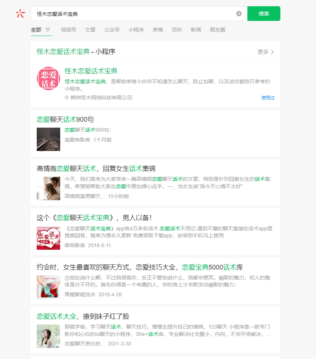The image size is (316, 359).
Task: Open the mini program description text
Action: click(x=167, y=85)
